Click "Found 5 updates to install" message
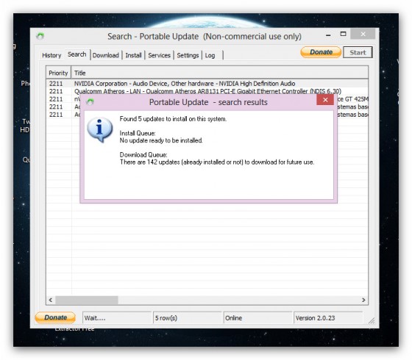The height and width of the screenshot is (360, 412). tap(173, 119)
